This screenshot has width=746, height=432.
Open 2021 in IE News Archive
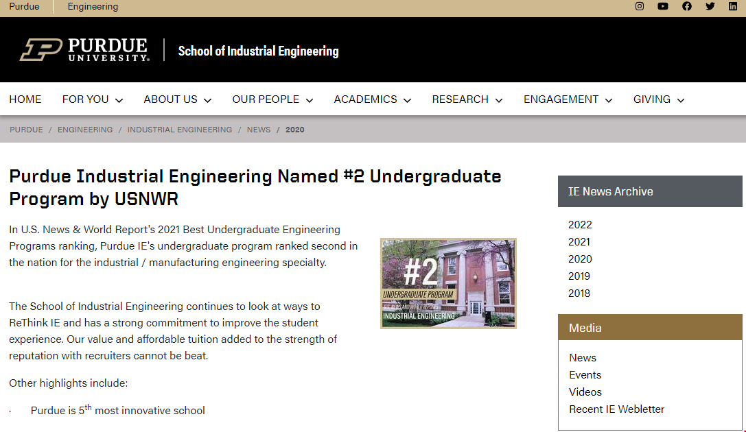(579, 242)
